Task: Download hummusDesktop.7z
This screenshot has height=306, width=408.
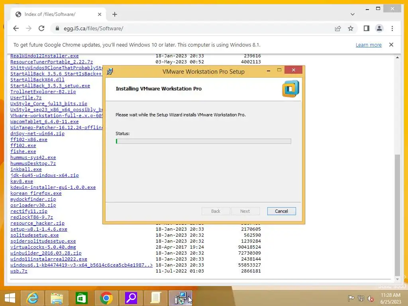Action: coord(33,163)
